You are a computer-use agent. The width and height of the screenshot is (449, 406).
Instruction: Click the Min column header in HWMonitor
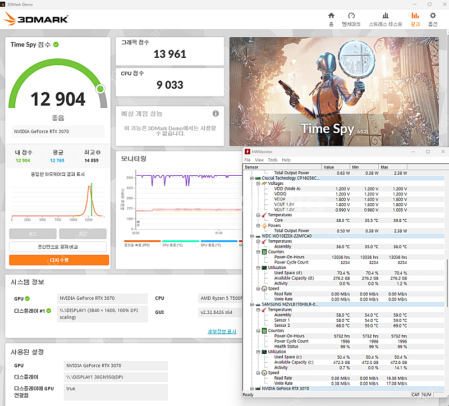364,167
